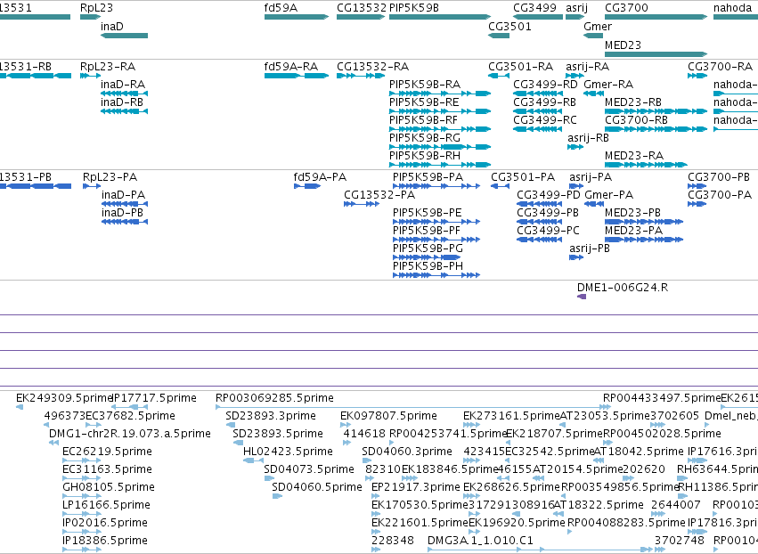Click the fd59A-RA transcript label

point(291,67)
